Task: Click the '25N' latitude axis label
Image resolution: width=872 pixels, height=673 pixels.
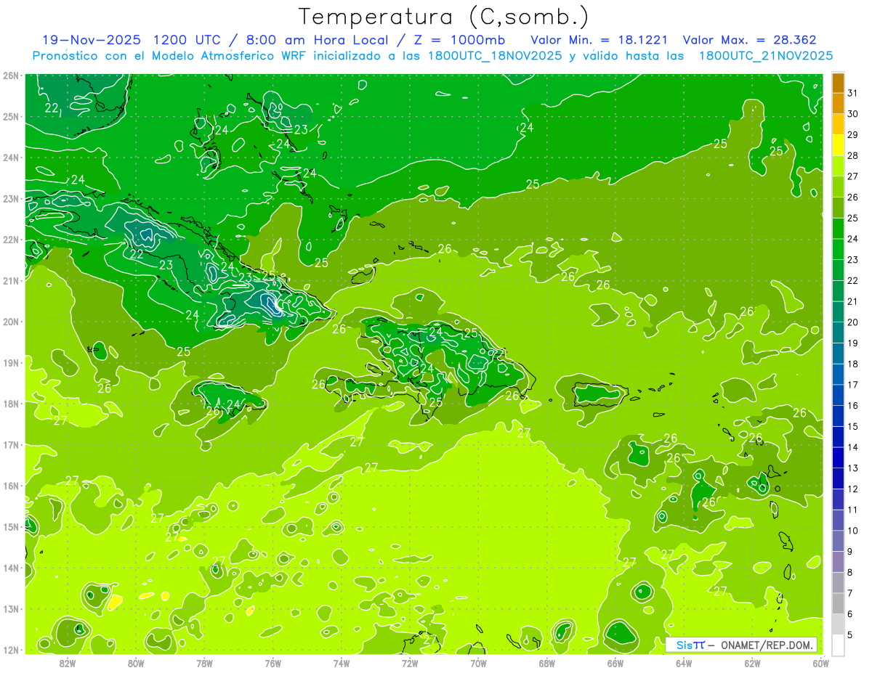Action: click(11, 116)
